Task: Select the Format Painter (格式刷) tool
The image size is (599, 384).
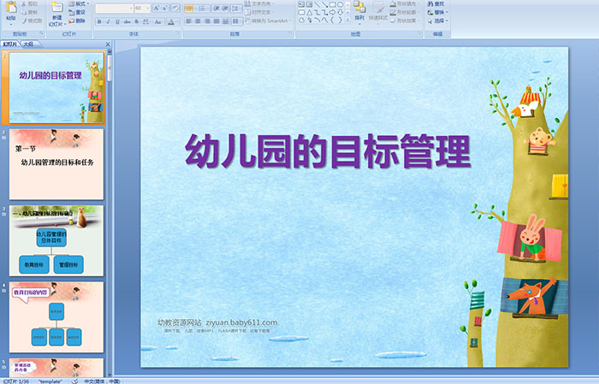Action: tap(32, 21)
